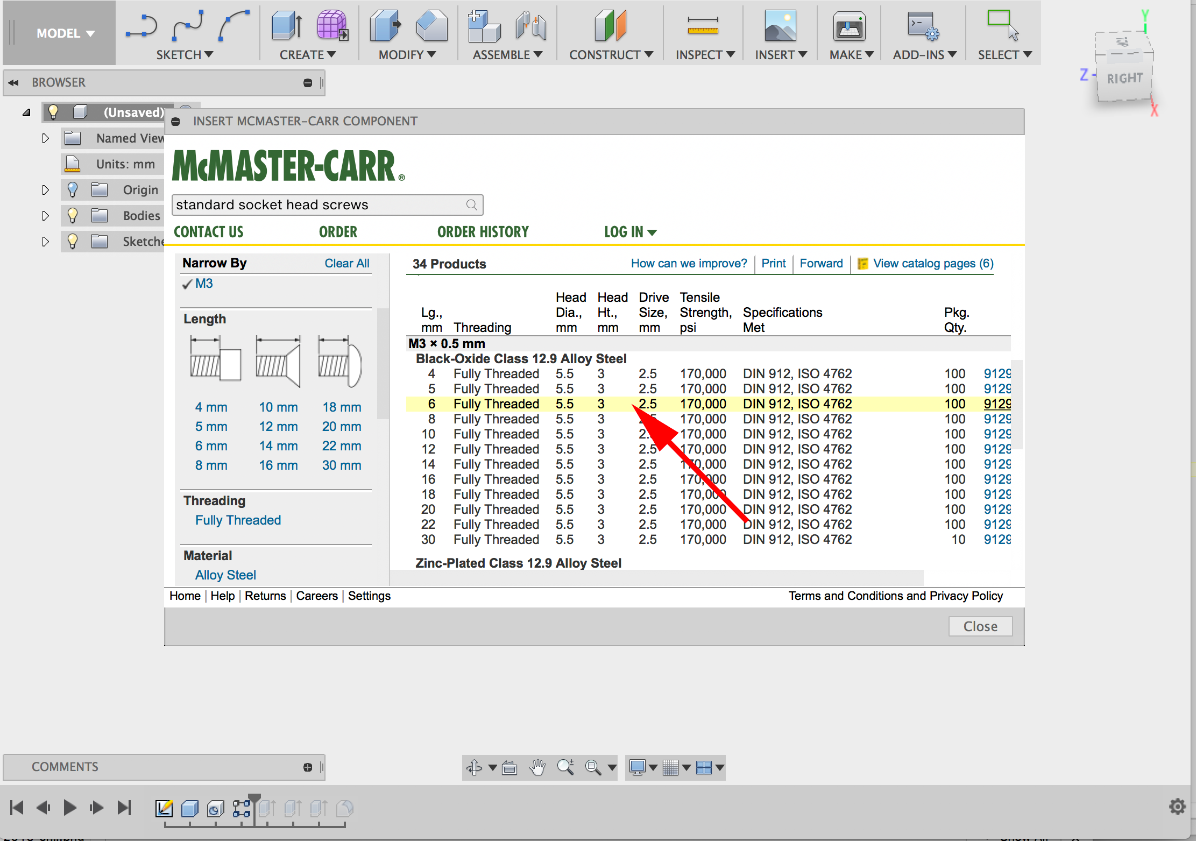
Task: Click the search magnifier in McMaster search box
Action: click(x=471, y=204)
